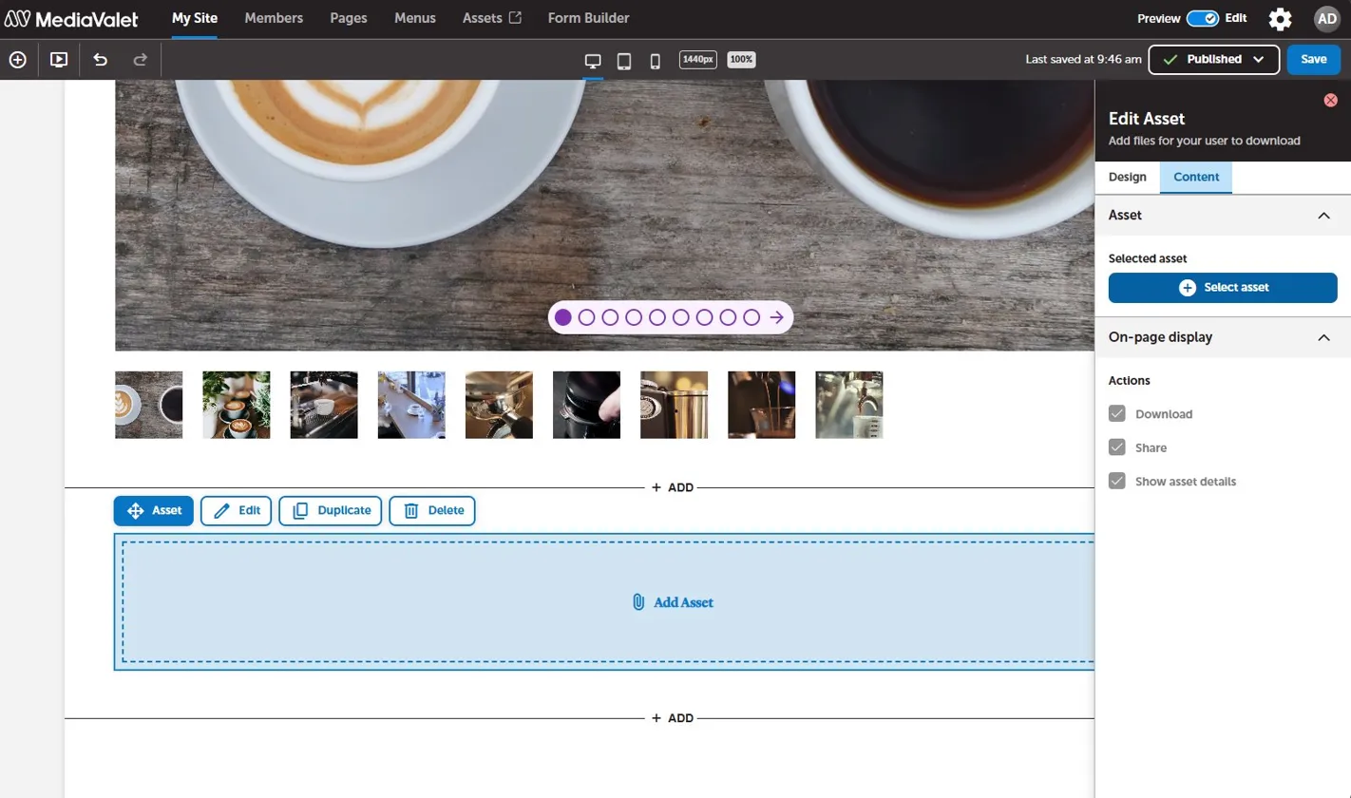Uncheck the Download action checkbox
The image size is (1351, 798).
[x=1117, y=413]
